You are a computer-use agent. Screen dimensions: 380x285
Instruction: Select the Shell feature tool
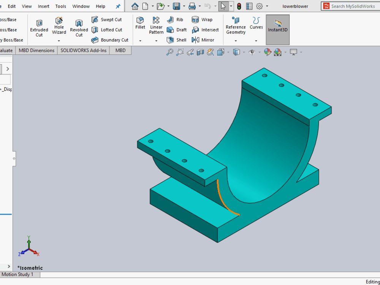177,40
